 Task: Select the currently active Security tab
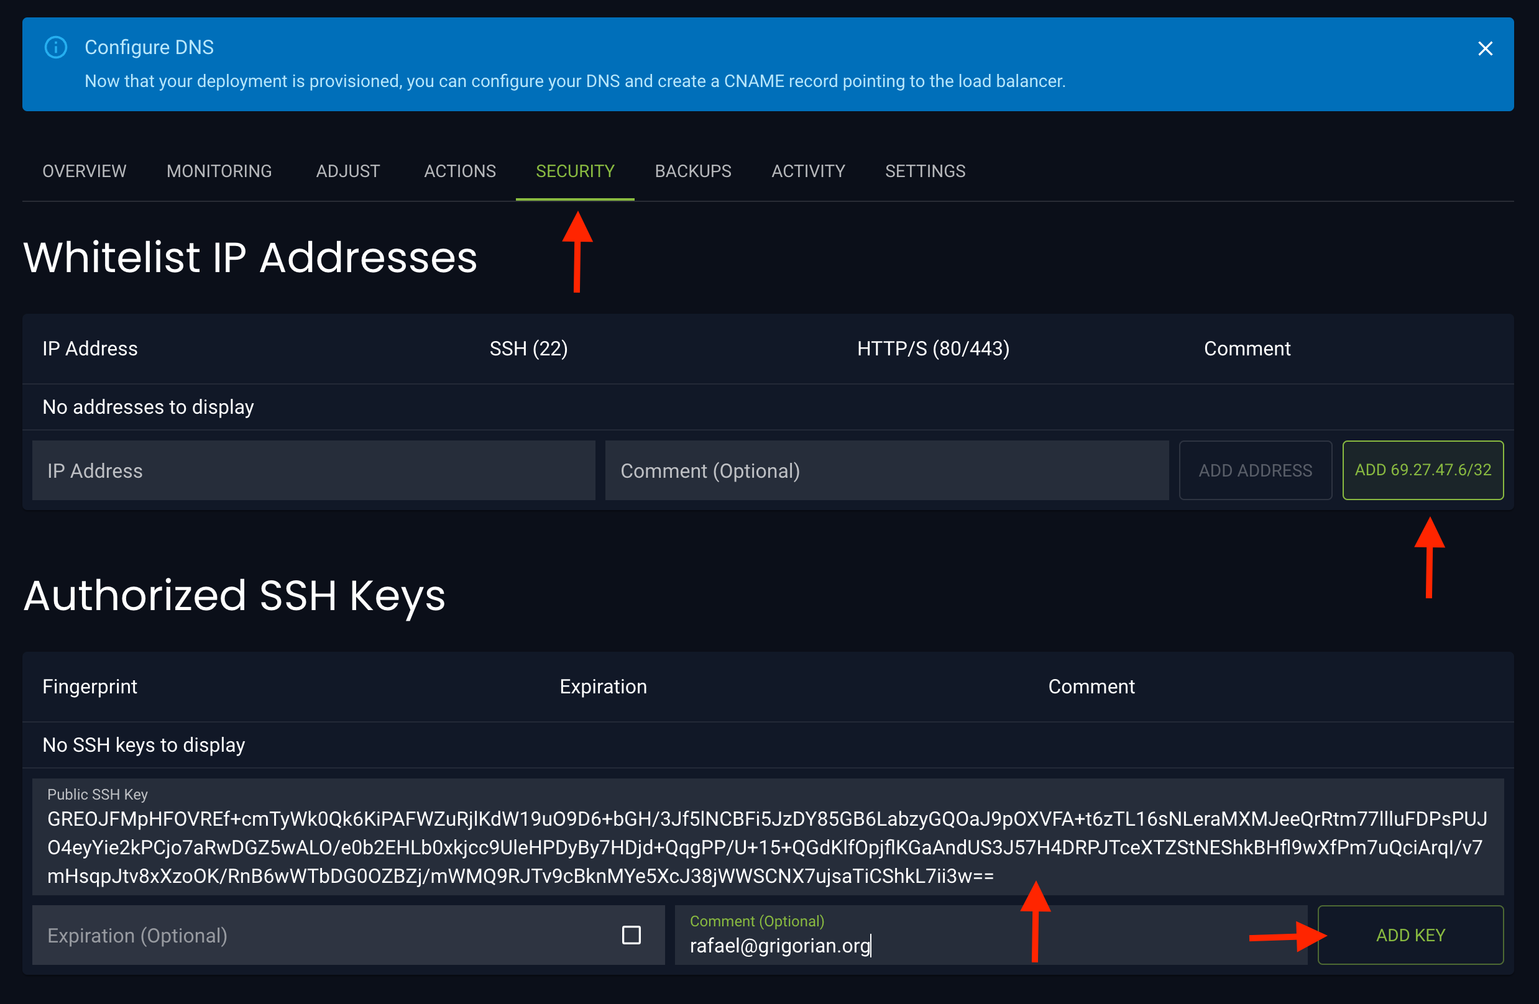(x=575, y=171)
